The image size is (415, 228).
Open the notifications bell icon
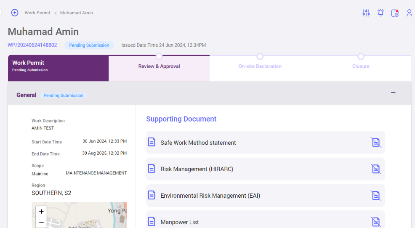point(380,13)
